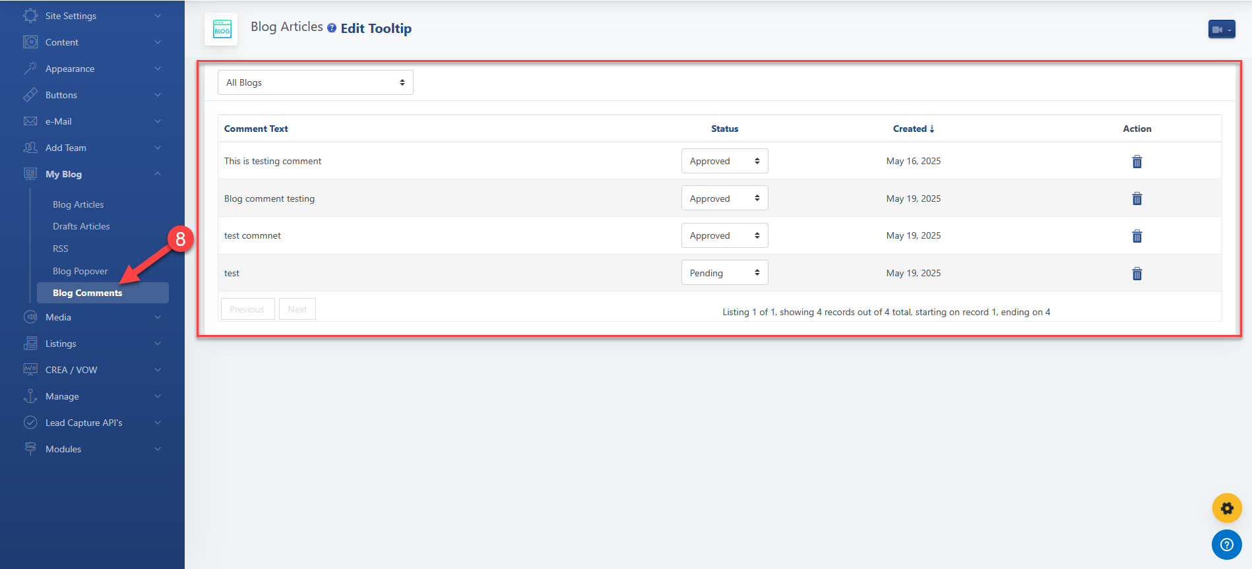This screenshot has width=1252, height=569.
Task: Open the Pending status dropdown
Action: pos(724,273)
